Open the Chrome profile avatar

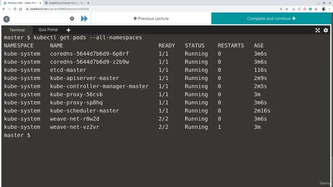324,9
